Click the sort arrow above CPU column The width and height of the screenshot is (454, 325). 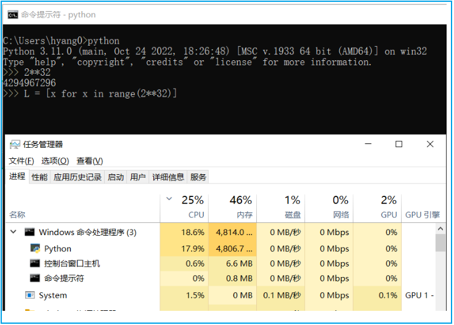[169, 199]
